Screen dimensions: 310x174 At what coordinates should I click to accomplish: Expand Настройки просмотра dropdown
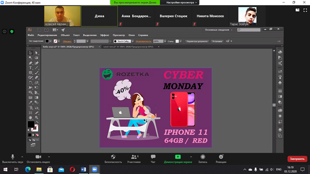point(181,2)
